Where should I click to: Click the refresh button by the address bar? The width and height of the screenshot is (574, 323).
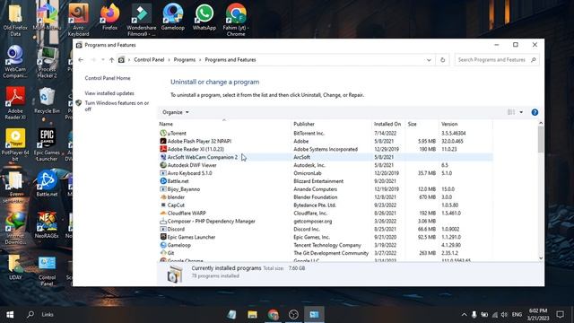point(442,60)
